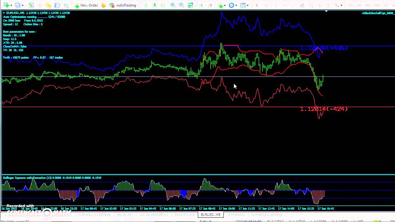Switch to M5 timeframe

point(360,5)
